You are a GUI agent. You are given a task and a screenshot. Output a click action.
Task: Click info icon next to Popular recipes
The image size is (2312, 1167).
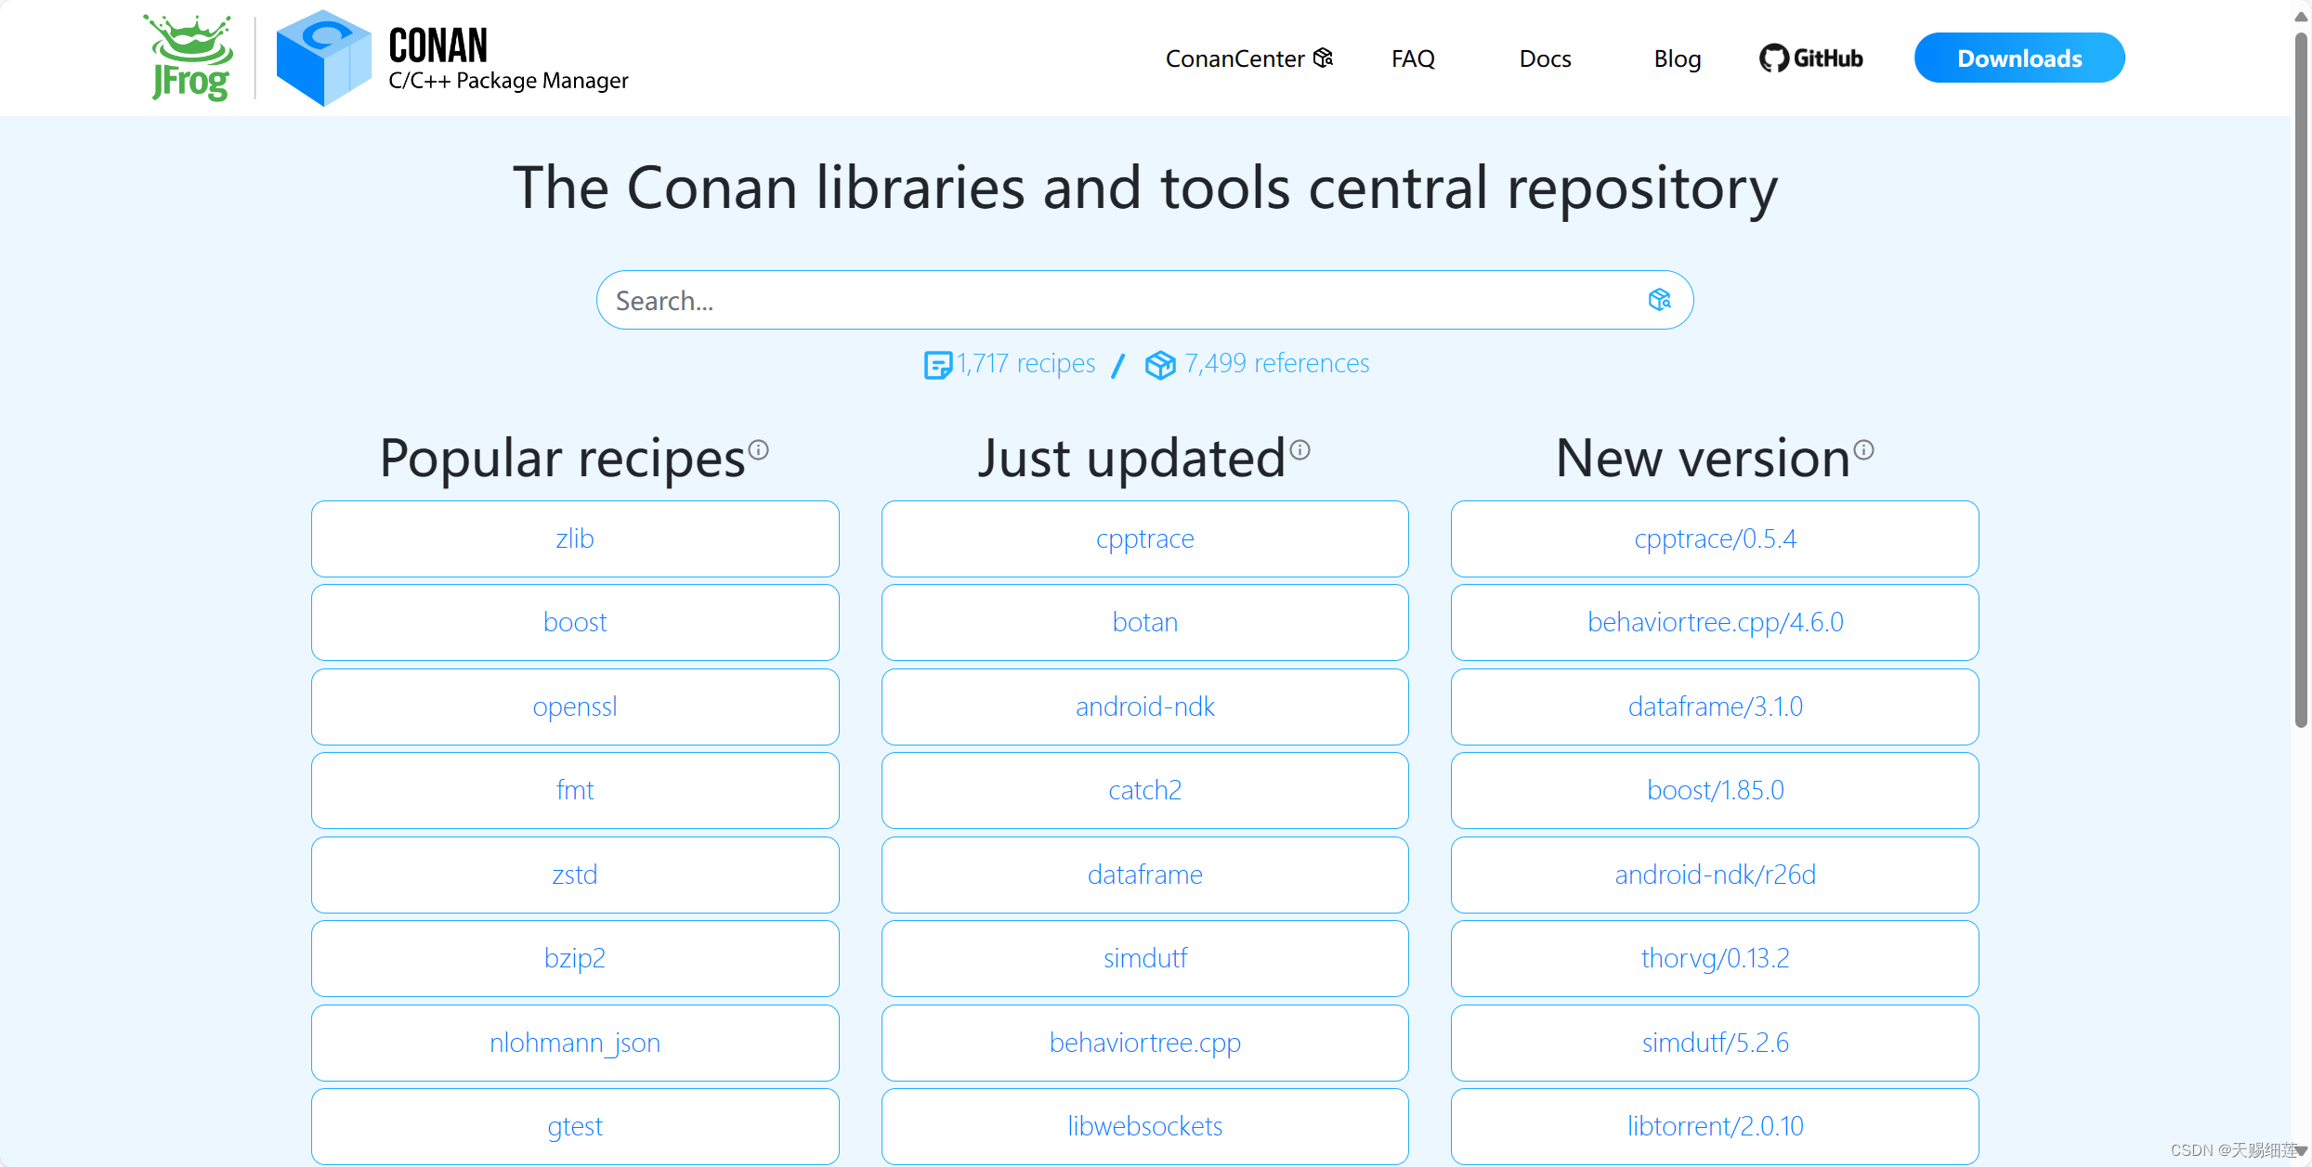pyautogui.click(x=759, y=450)
